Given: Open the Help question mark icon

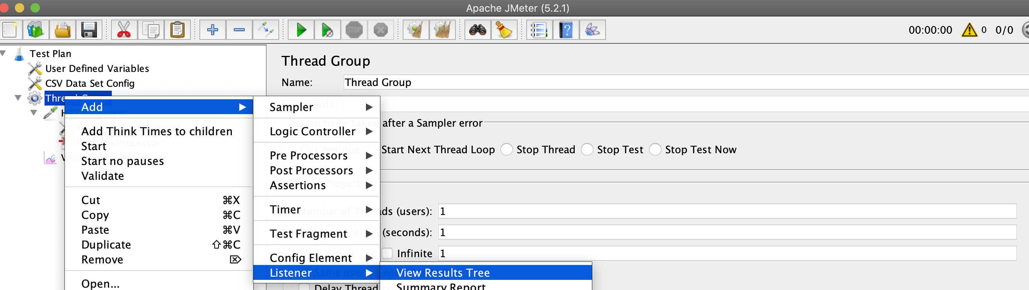Looking at the screenshot, I should tap(566, 30).
